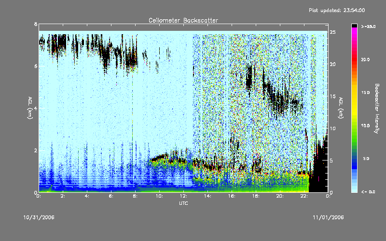386x241 pixels.
Task: Click the UTC x-axis label
Action: (183, 203)
